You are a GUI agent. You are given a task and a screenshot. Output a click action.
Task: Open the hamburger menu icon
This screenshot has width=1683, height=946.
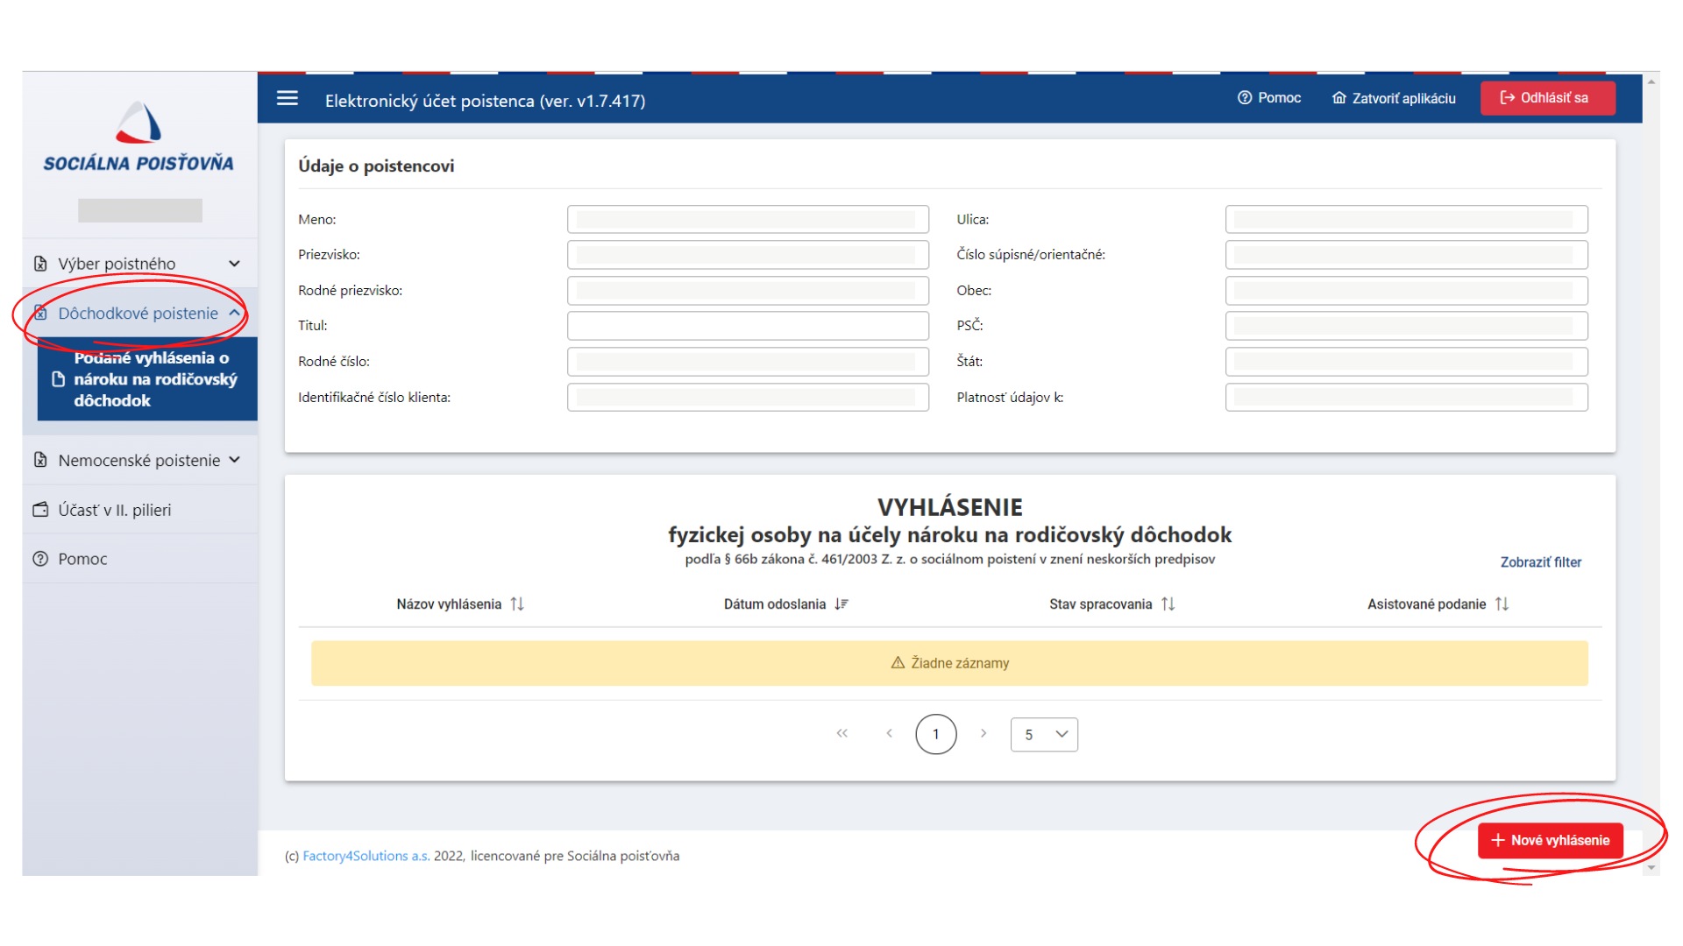click(x=288, y=99)
